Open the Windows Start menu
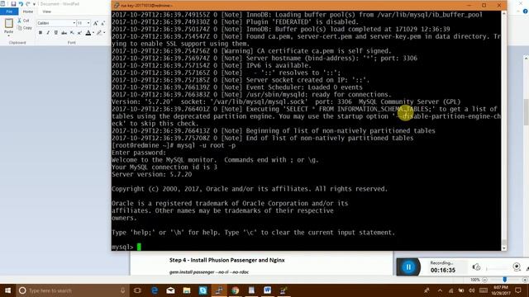 coord(7,290)
